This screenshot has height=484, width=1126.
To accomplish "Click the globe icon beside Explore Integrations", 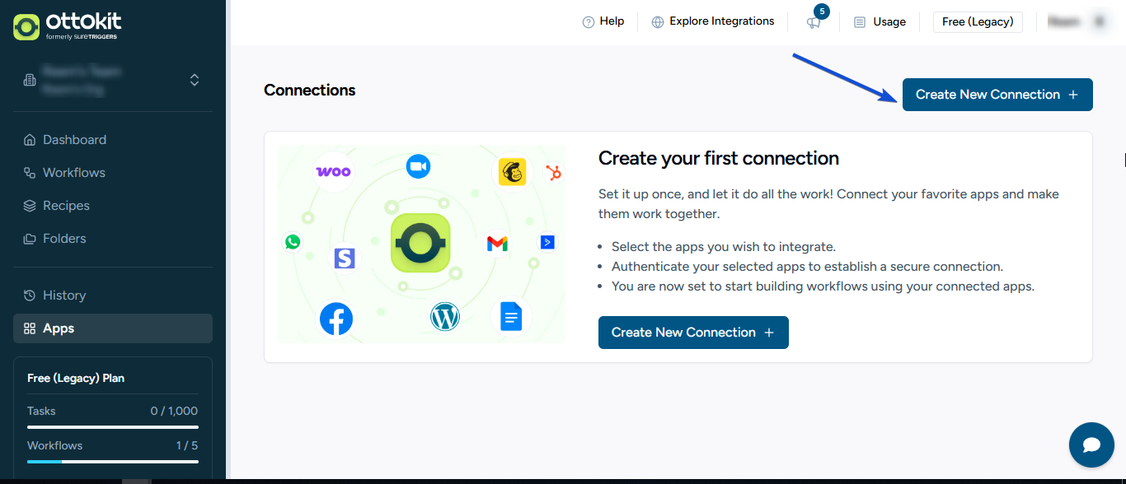I will tap(658, 22).
